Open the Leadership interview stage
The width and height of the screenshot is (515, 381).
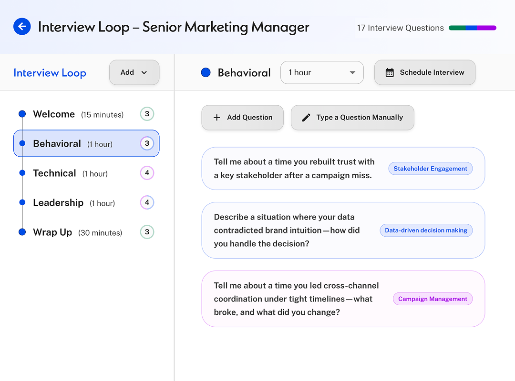pos(58,203)
